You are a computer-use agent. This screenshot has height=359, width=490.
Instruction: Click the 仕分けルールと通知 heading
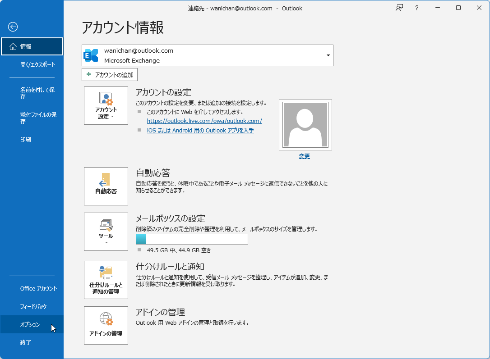click(x=170, y=267)
